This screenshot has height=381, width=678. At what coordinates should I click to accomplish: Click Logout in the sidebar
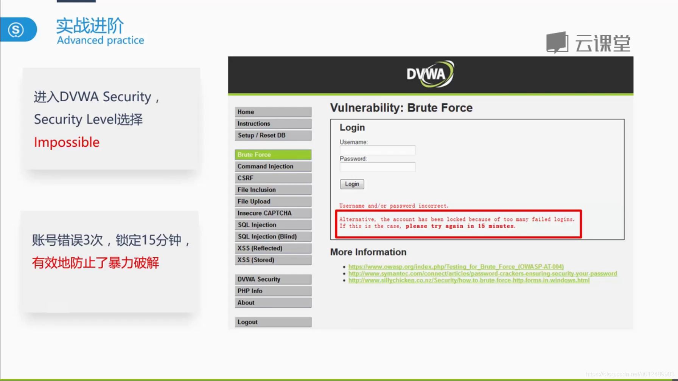tap(273, 322)
